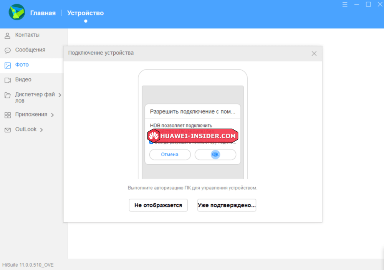384x270 pixels.
Task: Open the hamburger menu in title bar
Action: (345, 5)
